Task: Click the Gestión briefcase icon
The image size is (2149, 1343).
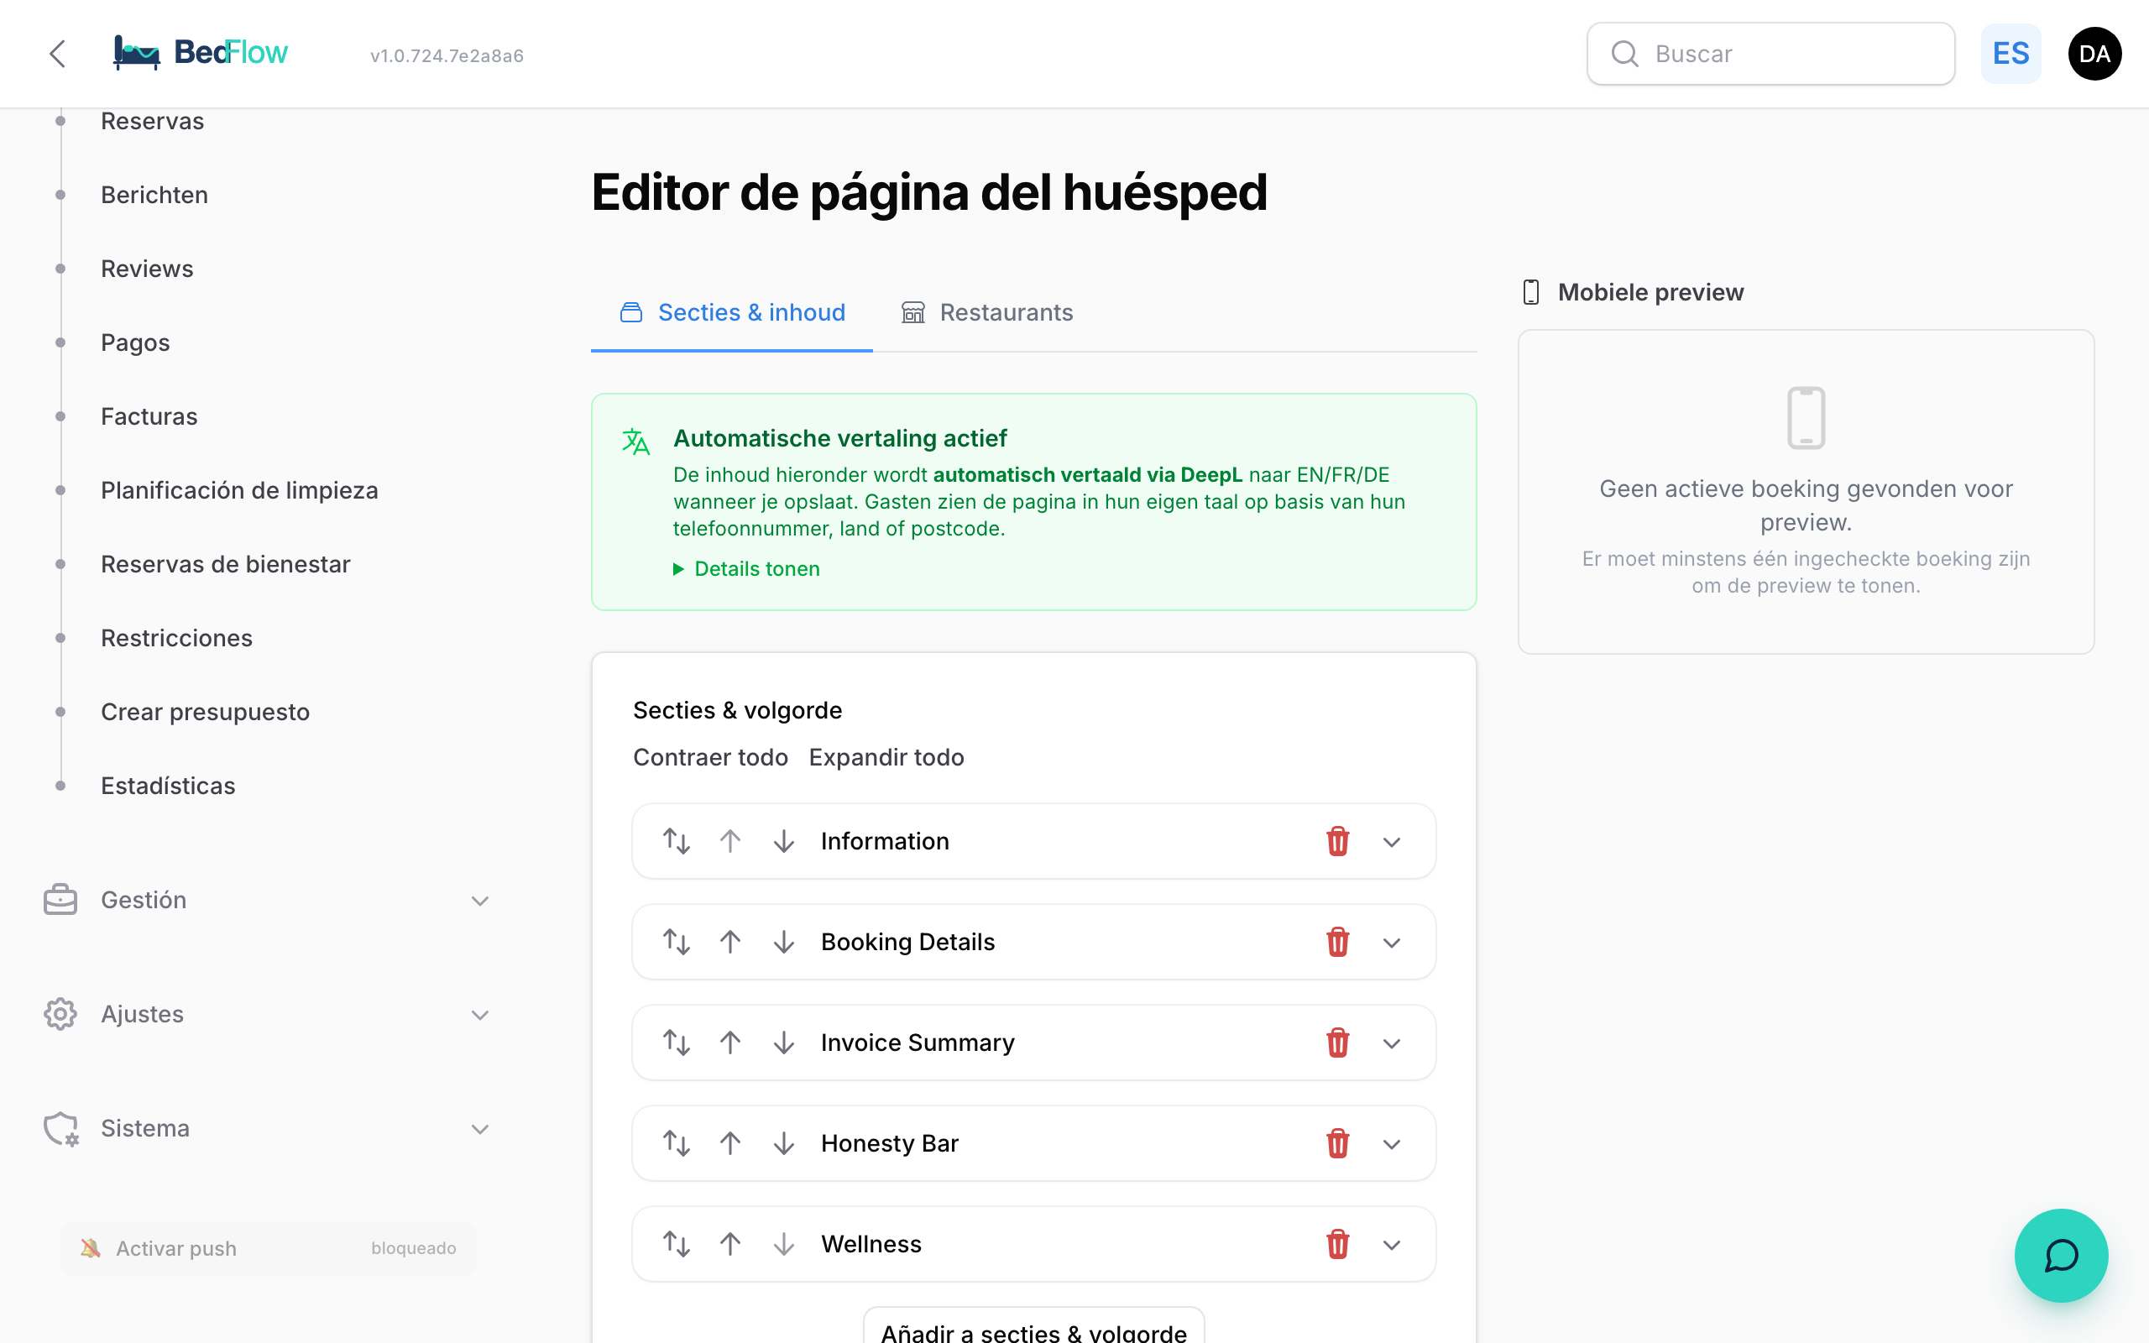Action: (x=60, y=900)
